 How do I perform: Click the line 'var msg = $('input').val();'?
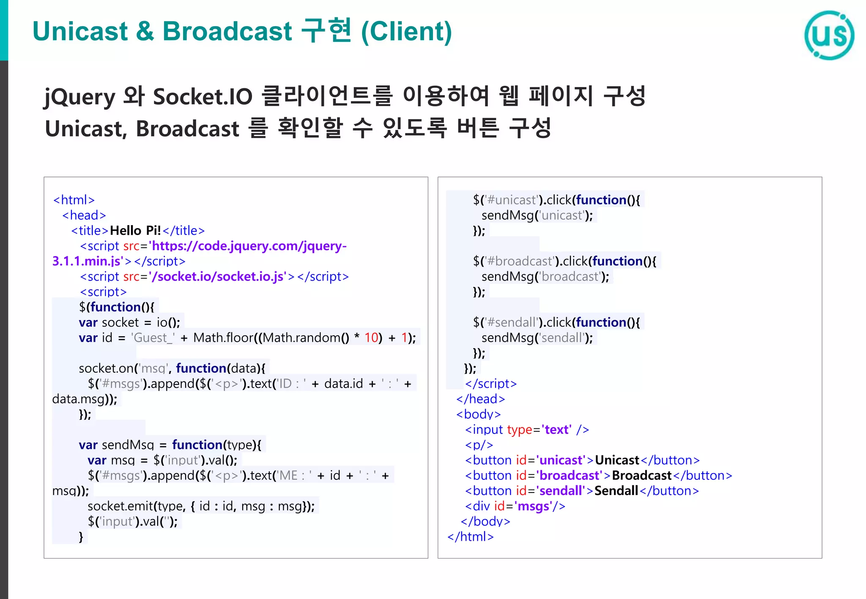(x=162, y=460)
